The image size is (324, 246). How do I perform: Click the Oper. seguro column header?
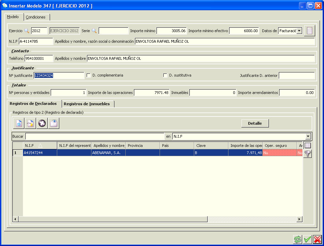279,145
